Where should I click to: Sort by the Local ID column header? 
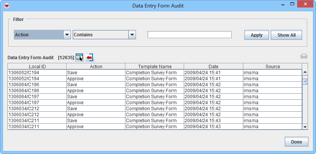pyautogui.click(x=37, y=67)
